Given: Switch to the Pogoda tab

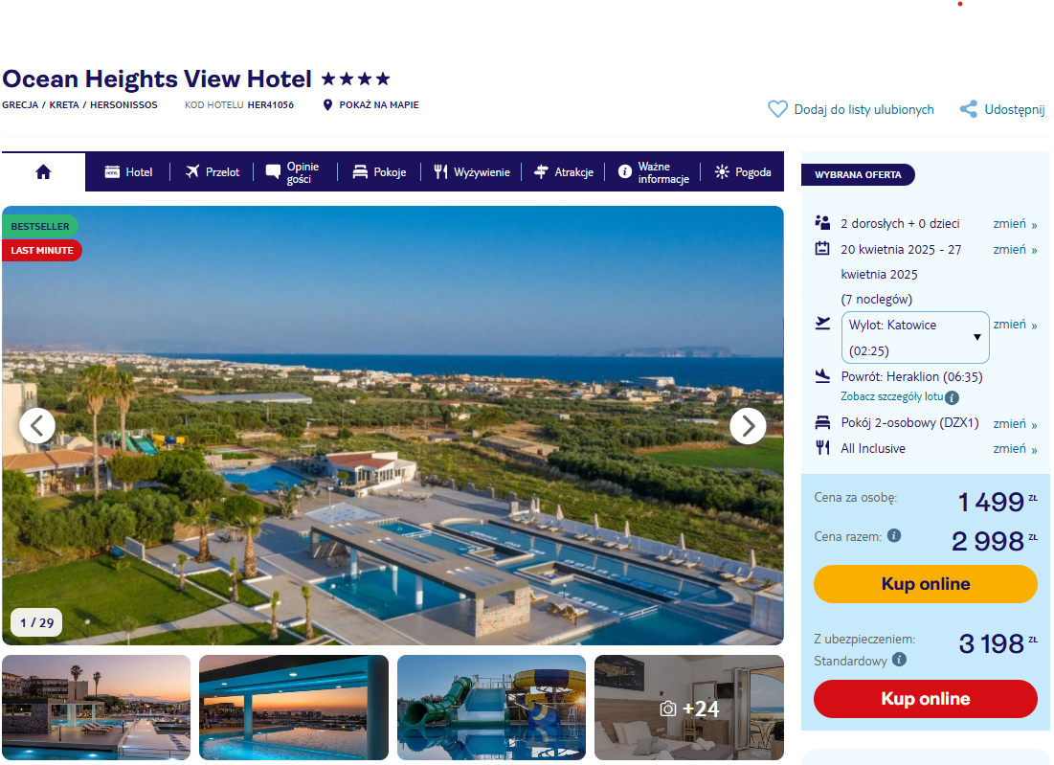Looking at the screenshot, I should 743,172.
